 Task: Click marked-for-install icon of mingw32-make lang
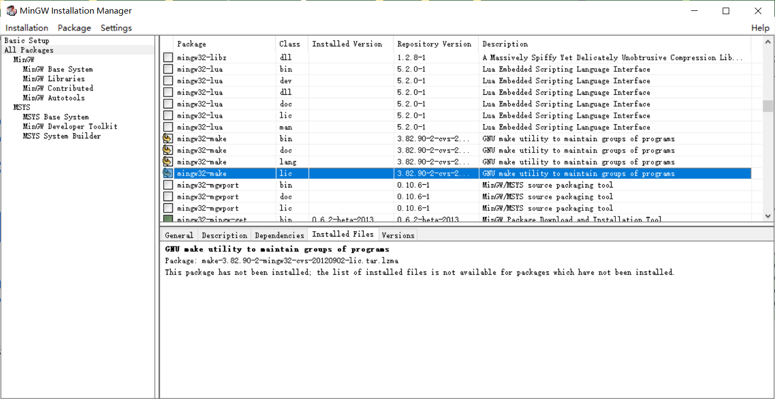[168, 162]
